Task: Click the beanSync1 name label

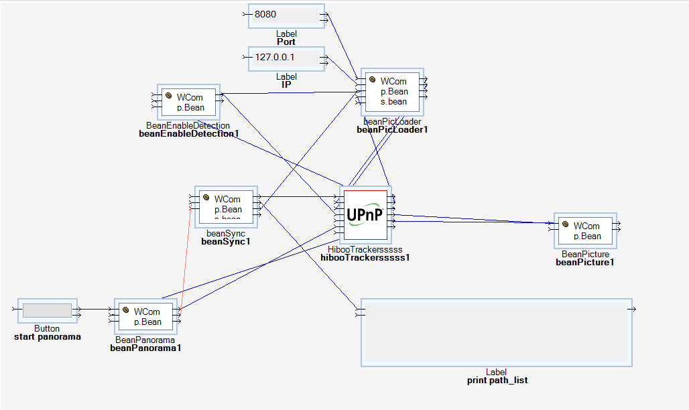Action: tap(225, 242)
